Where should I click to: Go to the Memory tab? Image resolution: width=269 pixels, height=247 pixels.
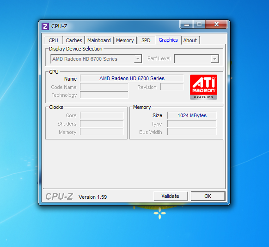click(125, 40)
